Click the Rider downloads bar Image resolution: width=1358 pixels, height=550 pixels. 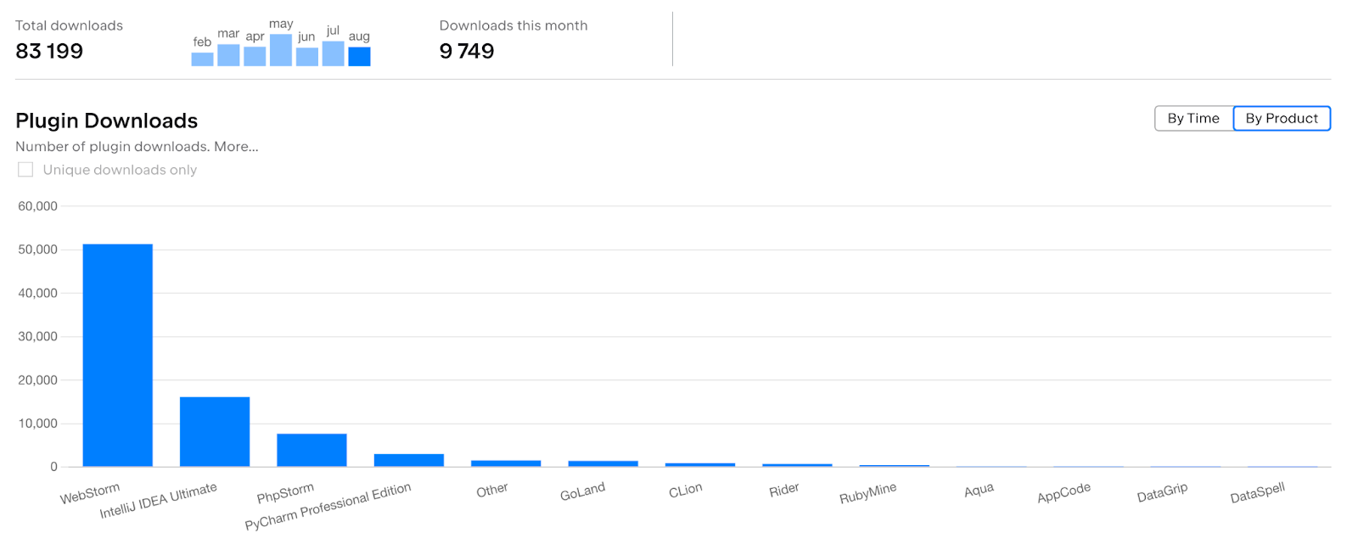coord(797,465)
